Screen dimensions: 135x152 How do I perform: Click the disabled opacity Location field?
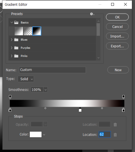(105, 124)
